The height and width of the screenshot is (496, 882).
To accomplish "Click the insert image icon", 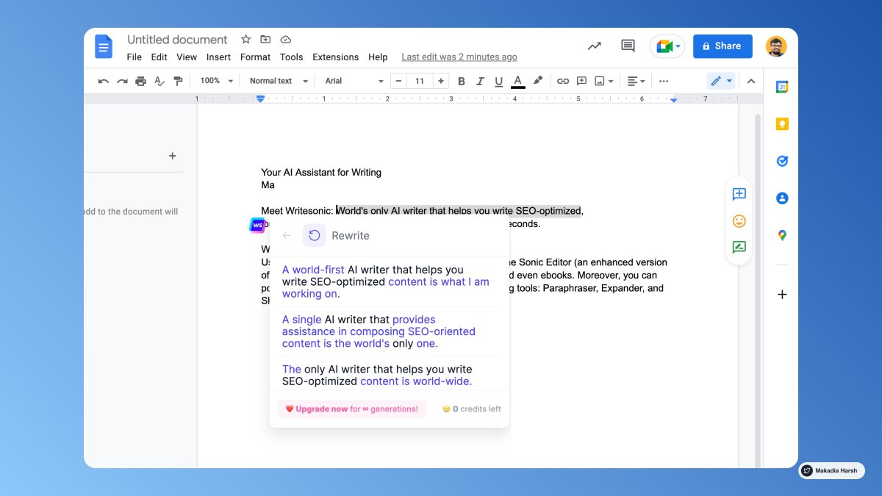I will pyautogui.click(x=598, y=81).
